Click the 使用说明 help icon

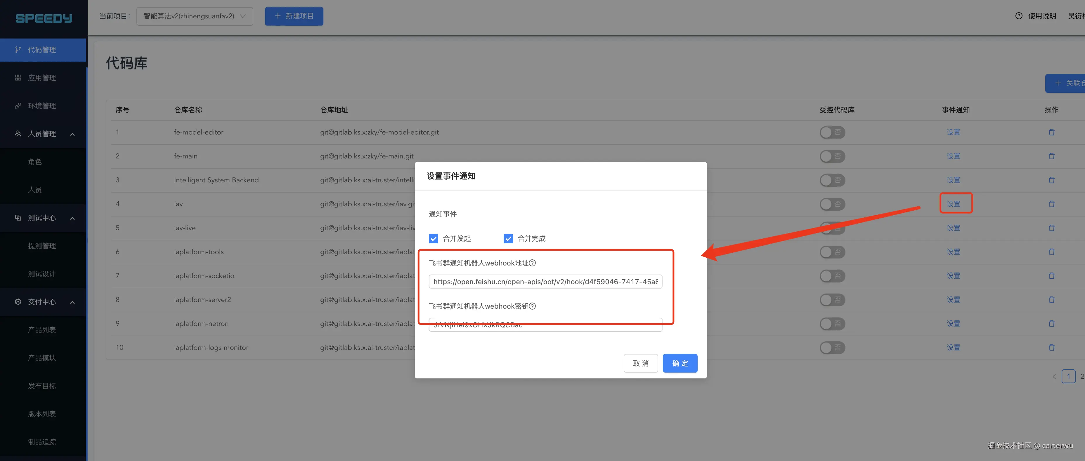(1018, 16)
